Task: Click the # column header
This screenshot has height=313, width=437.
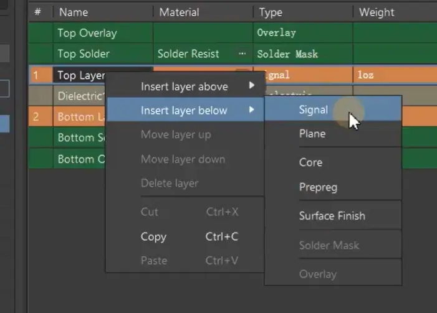Action: [x=37, y=12]
